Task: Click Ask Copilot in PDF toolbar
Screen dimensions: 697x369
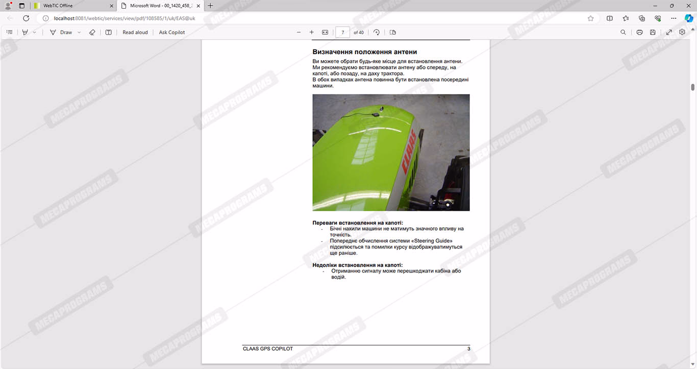Action: coord(172,32)
